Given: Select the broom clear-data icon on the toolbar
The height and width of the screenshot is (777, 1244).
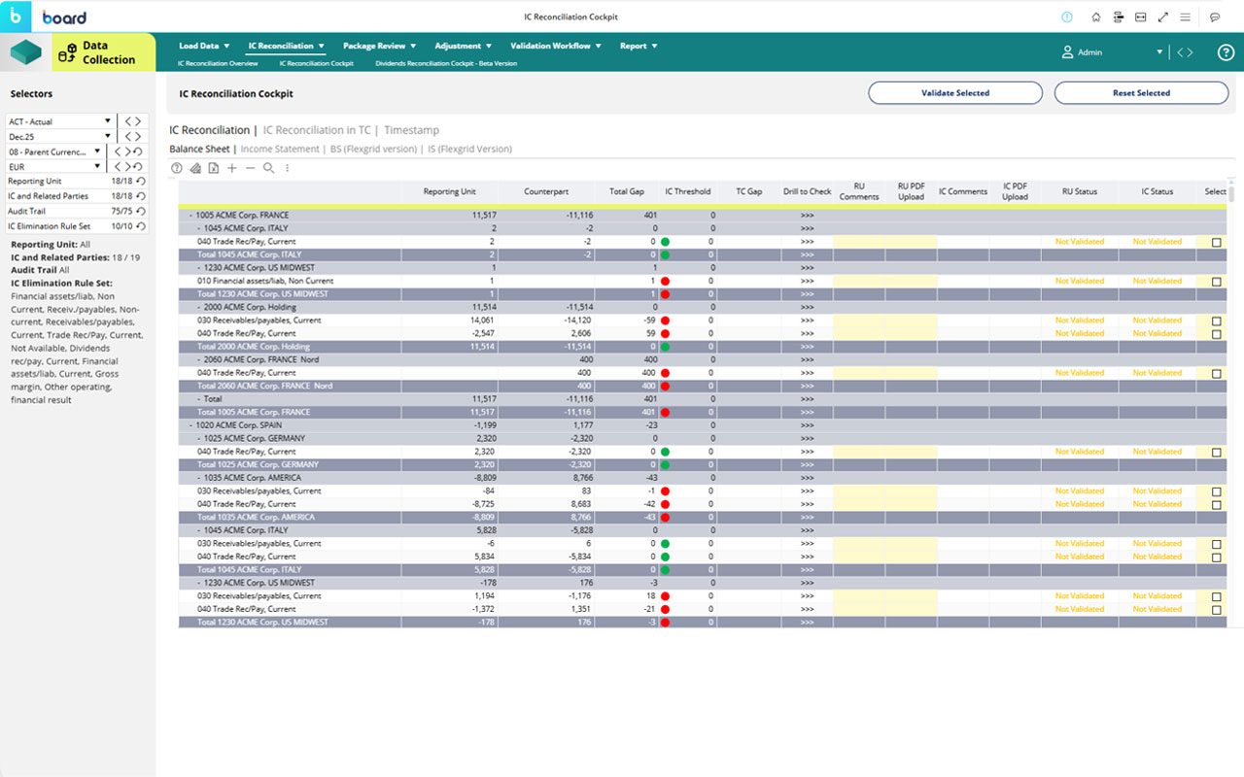Looking at the screenshot, I should [194, 167].
